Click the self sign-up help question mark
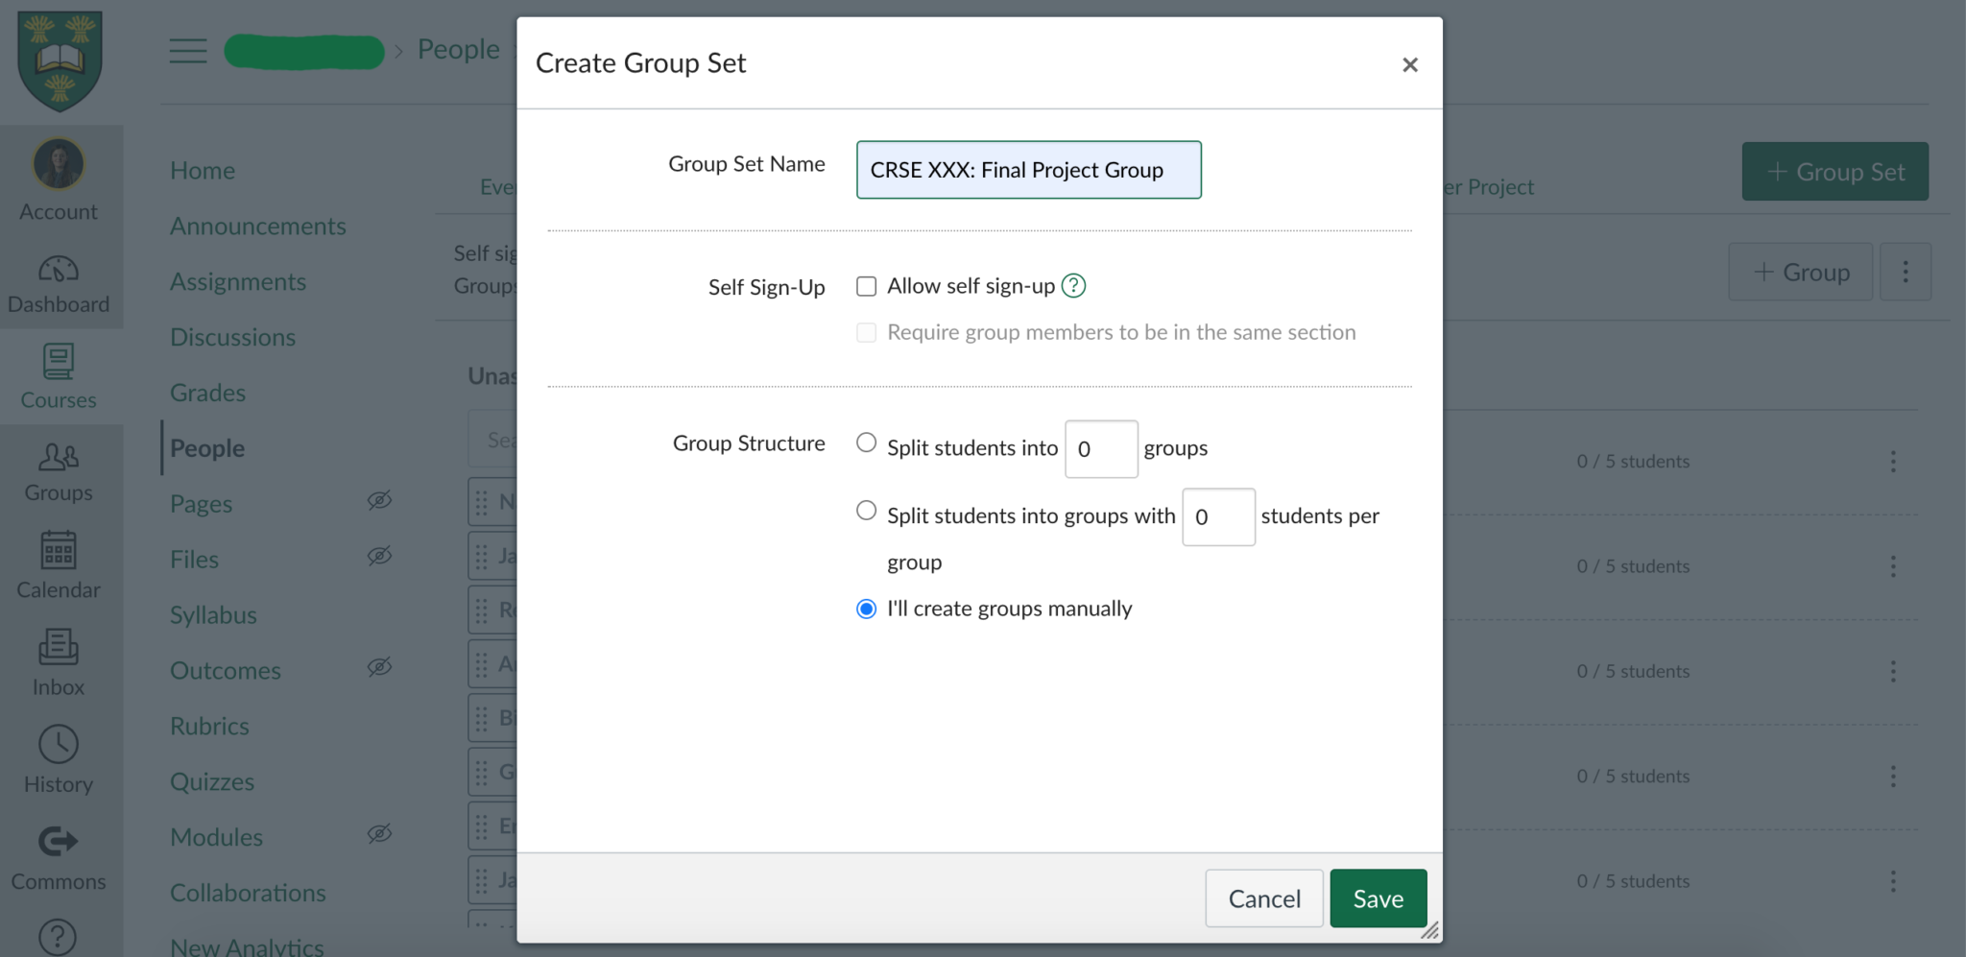The width and height of the screenshot is (1966, 957). tap(1073, 285)
